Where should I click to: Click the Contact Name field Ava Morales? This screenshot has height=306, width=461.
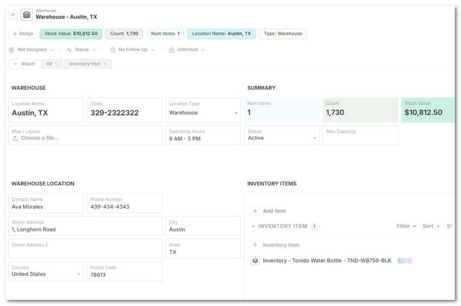pyautogui.click(x=46, y=203)
